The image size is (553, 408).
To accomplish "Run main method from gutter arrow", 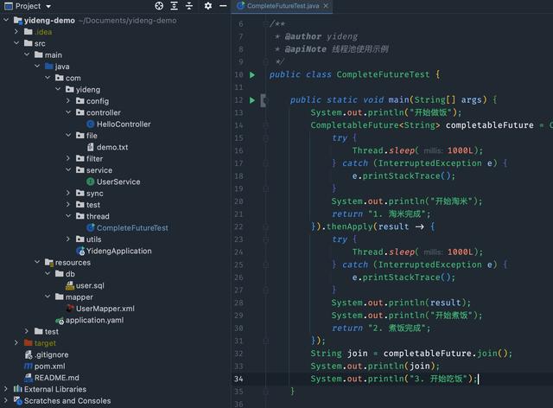I will click(252, 100).
